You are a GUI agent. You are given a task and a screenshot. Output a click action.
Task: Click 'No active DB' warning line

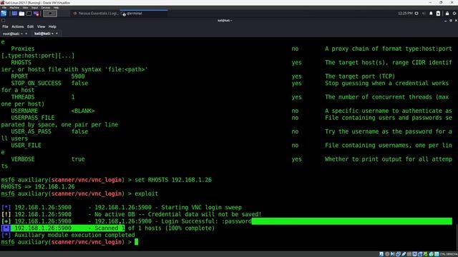click(132, 214)
